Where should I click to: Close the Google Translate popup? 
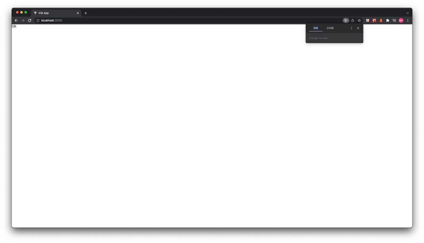(358, 28)
